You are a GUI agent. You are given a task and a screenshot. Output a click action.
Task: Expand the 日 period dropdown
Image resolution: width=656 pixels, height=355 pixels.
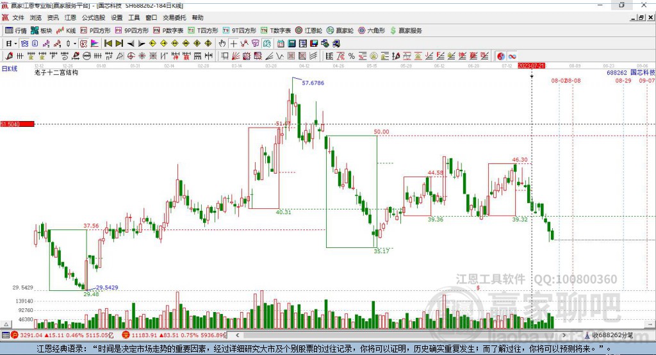[x=15, y=44]
